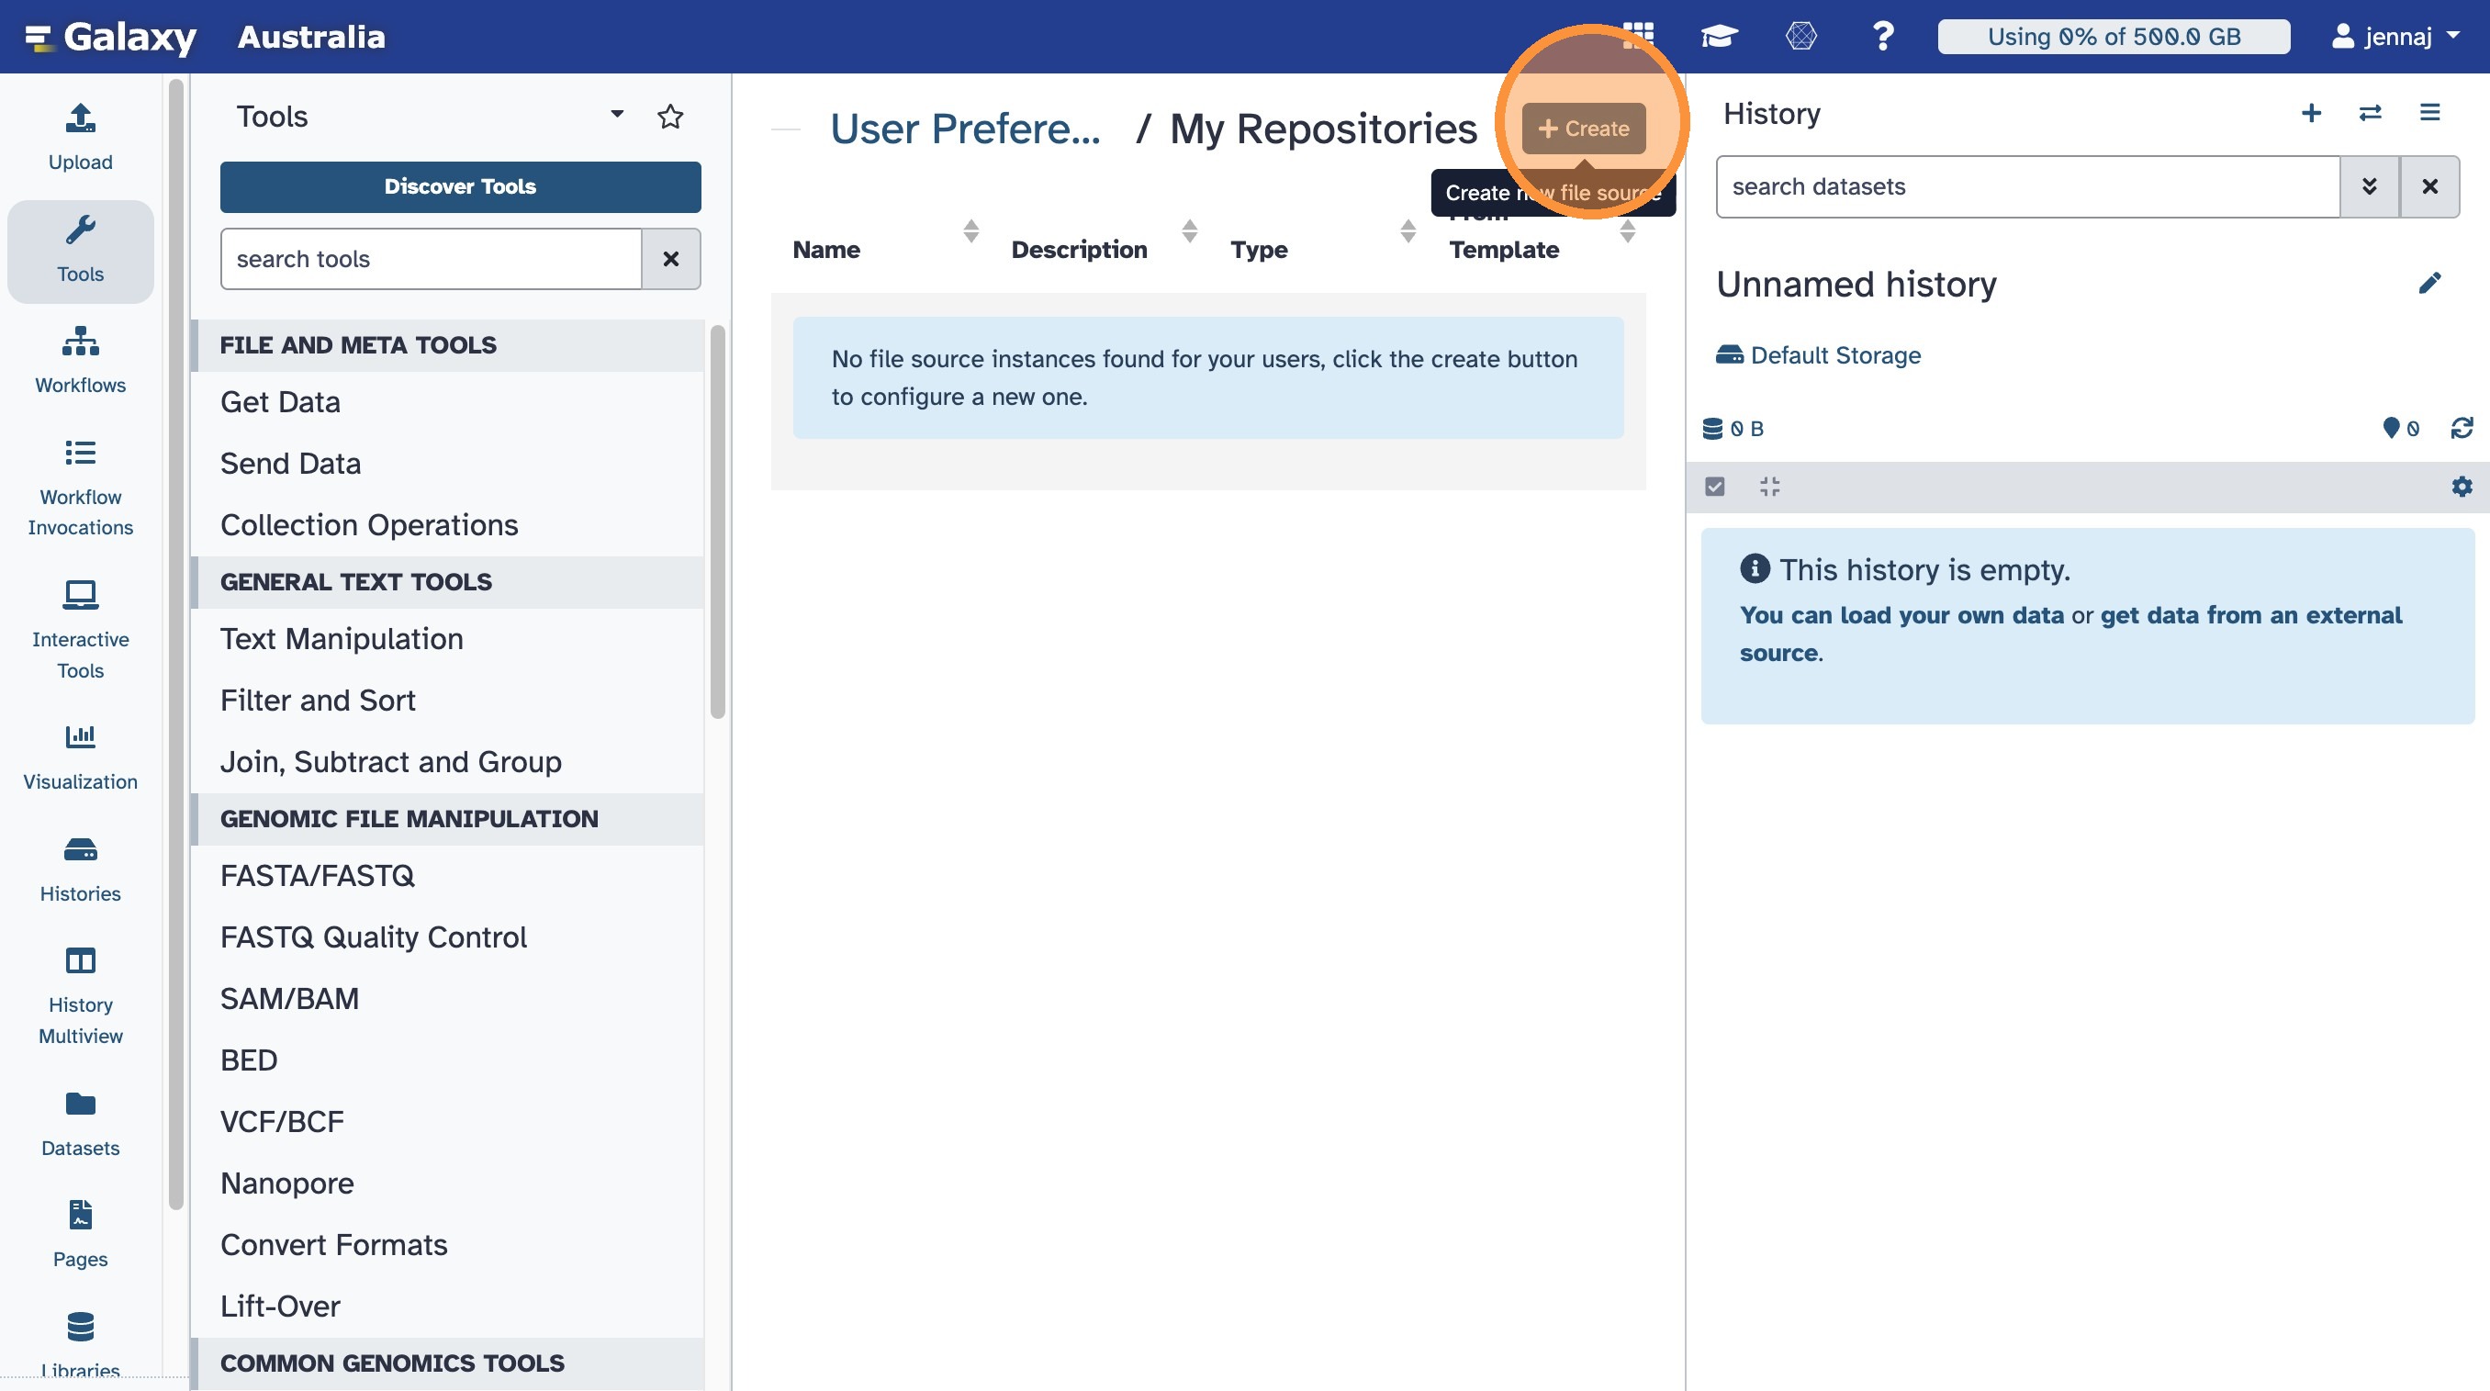Open the Get Data tool section

[x=280, y=402]
